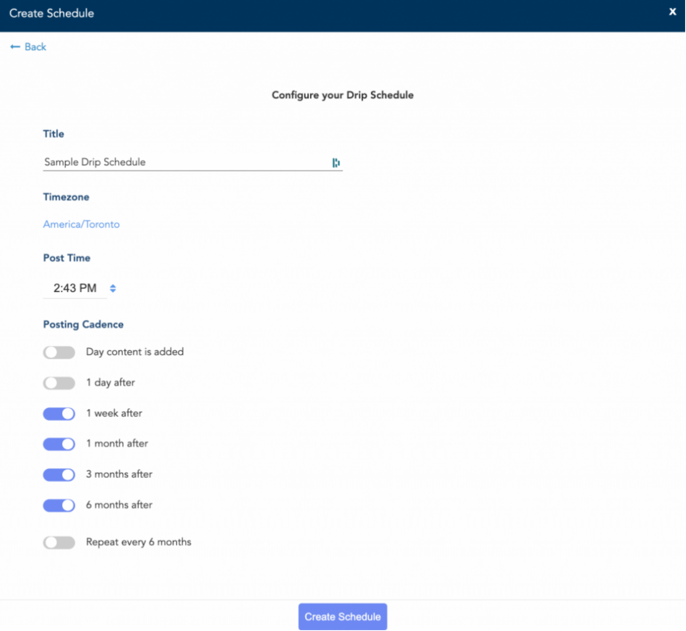Viewport: 686px width, 631px height.
Task: Click the post time up/down arrows
Action: pyautogui.click(x=113, y=289)
